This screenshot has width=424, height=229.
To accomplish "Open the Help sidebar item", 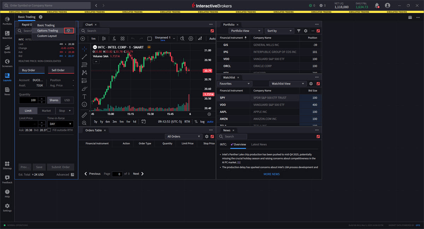I will pyautogui.click(x=7, y=193).
